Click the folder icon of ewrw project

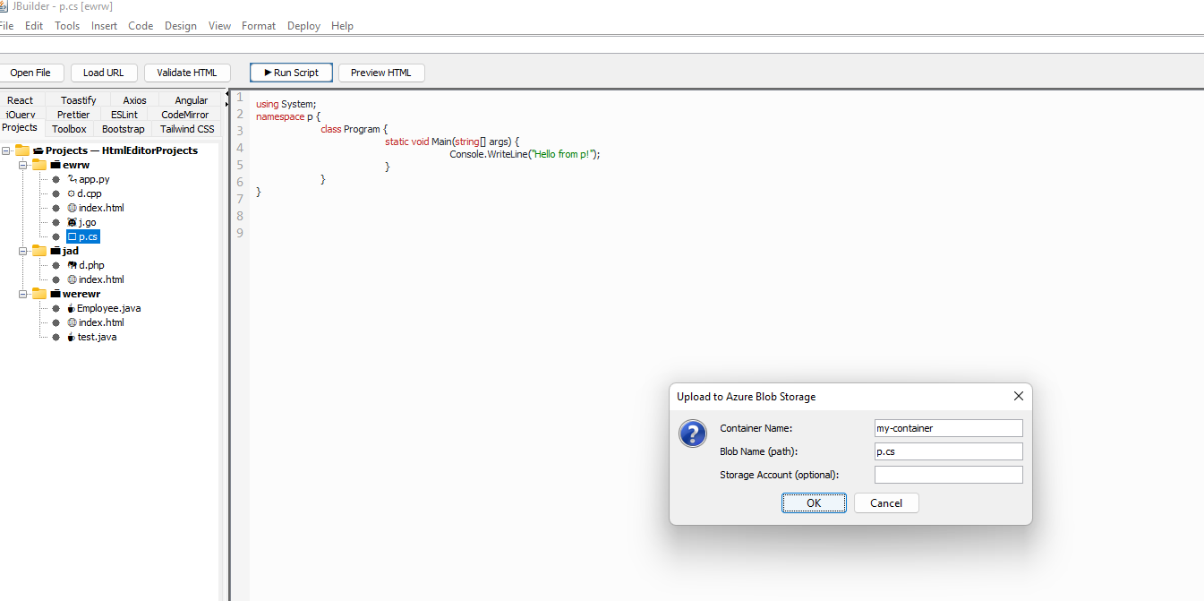pos(39,165)
